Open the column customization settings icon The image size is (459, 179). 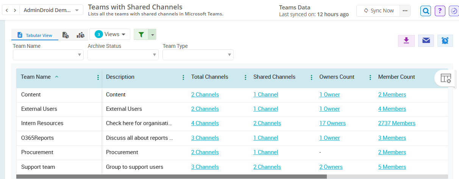446,78
